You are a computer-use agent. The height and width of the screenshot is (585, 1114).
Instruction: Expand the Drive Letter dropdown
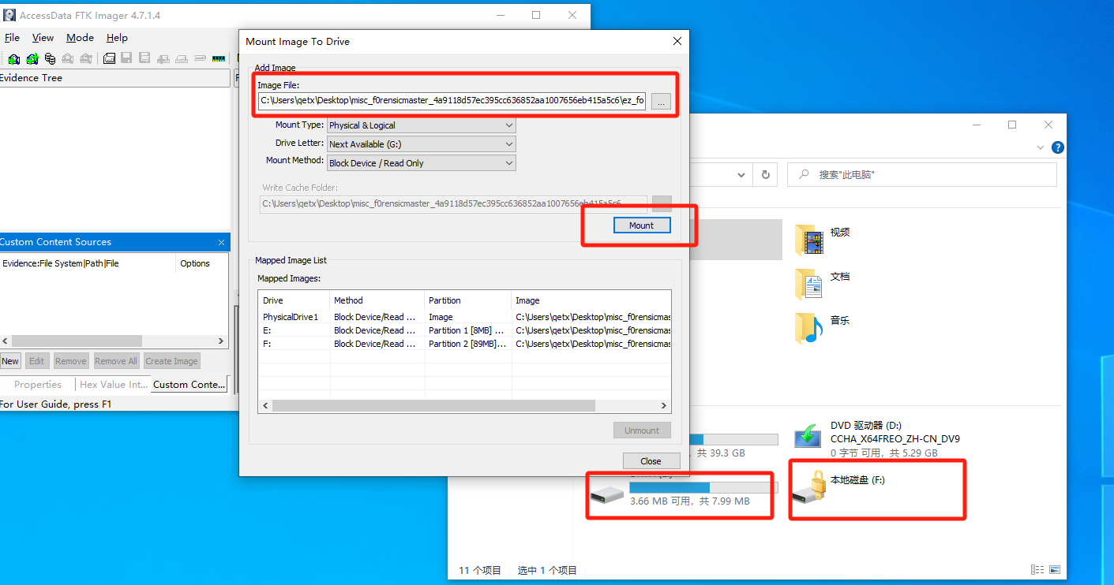pyautogui.click(x=508, y=144)
